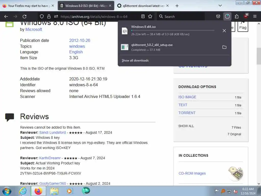Viewport: 261px width, 196px height.
Task: Open reviewer KarthiDreamr profile
Action: [x=50, y=158]
